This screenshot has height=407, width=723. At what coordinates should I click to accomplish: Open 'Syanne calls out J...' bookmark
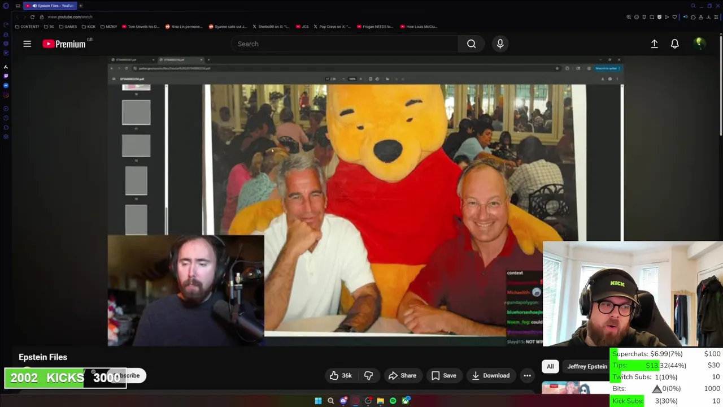pos(228,27)
